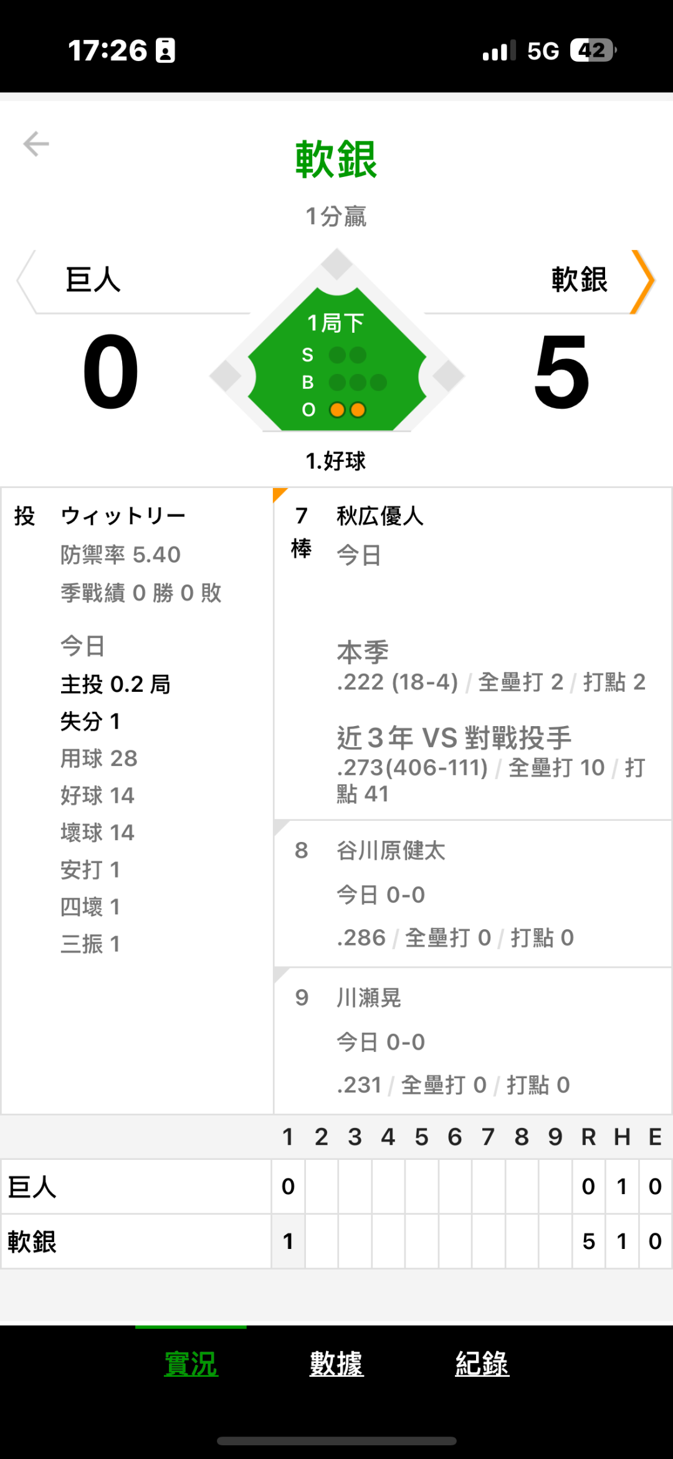Expand batter 9 川瀬晃 row
673x1459 pixels.
(472, 1041)
